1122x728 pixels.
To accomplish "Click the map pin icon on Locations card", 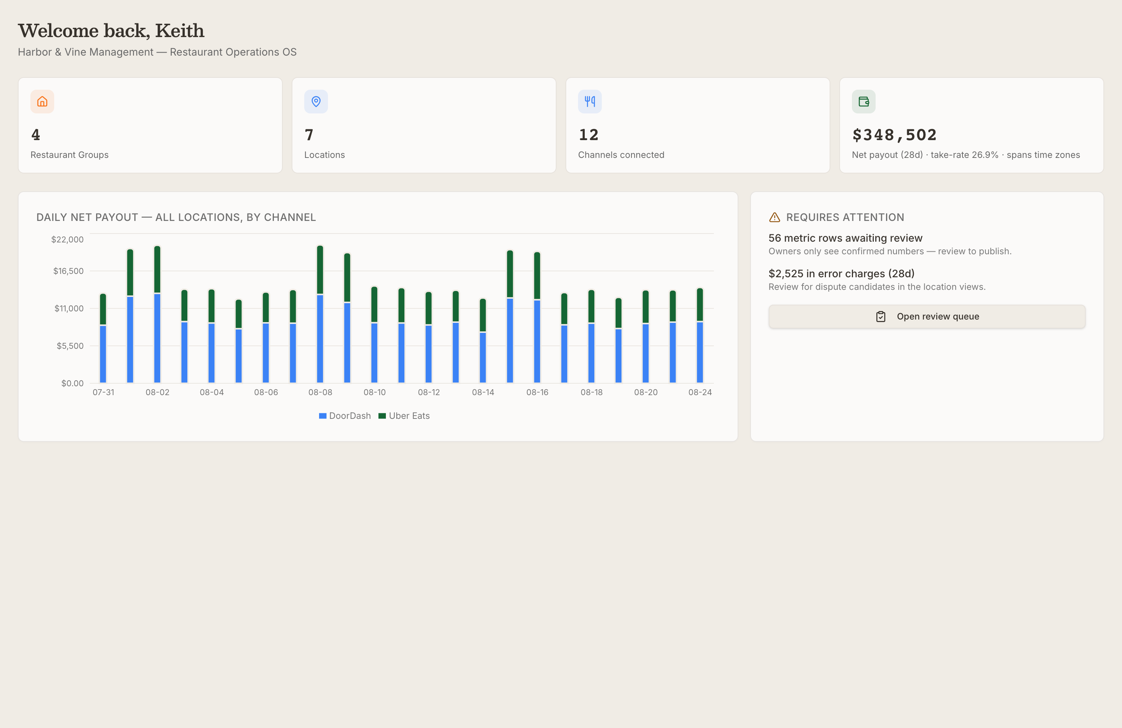I will 316,101.
